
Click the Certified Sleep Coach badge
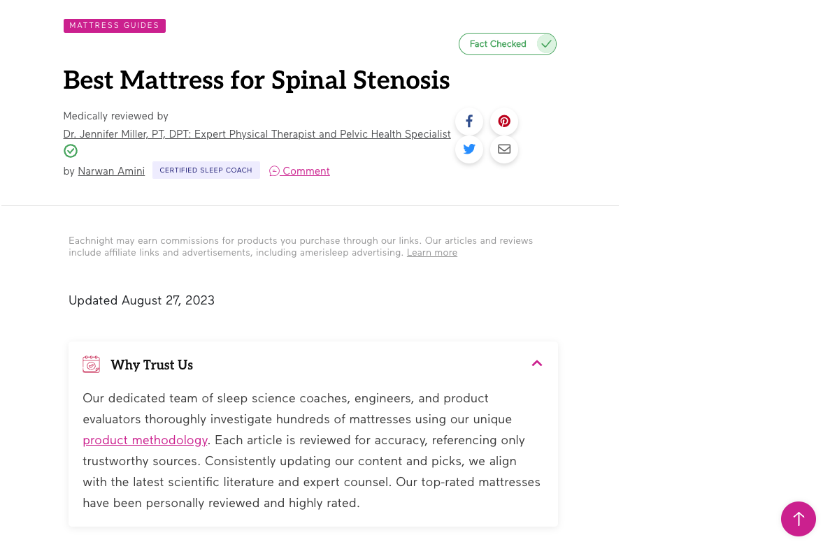[x=206, y=170]
